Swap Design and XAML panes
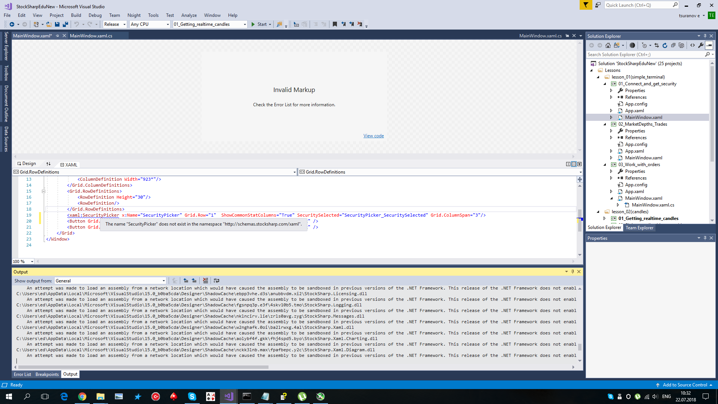 [48, 164]
